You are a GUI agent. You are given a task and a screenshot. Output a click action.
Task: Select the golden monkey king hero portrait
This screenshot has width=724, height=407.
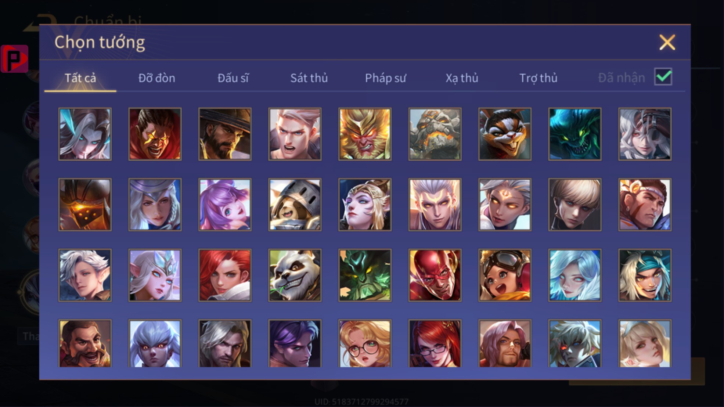coord(365,134)
